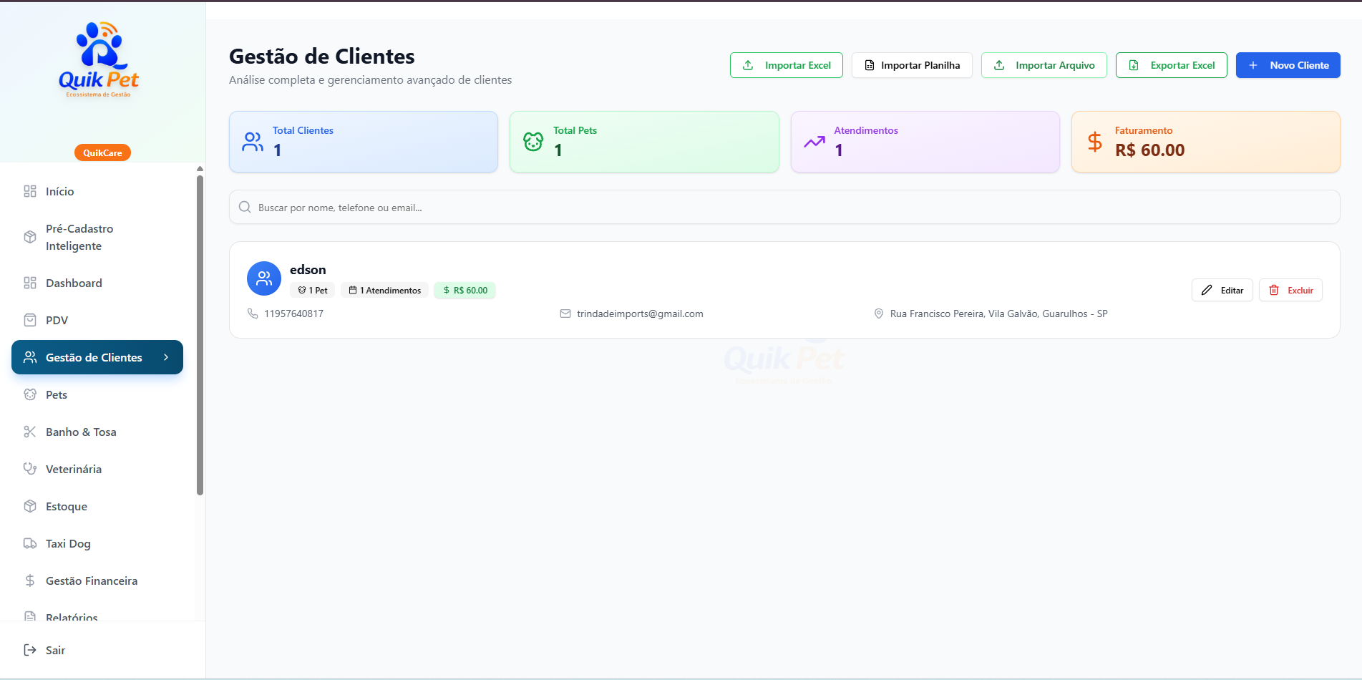Go to Dashboard in the sidebar
Image resolution: width=1362 pixels, height=680 pixels.
coord(97,283)
